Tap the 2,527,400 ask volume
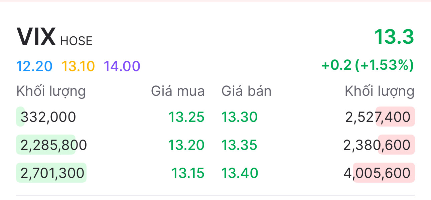This screenshot has height=200, width=431. coord(378,117)
